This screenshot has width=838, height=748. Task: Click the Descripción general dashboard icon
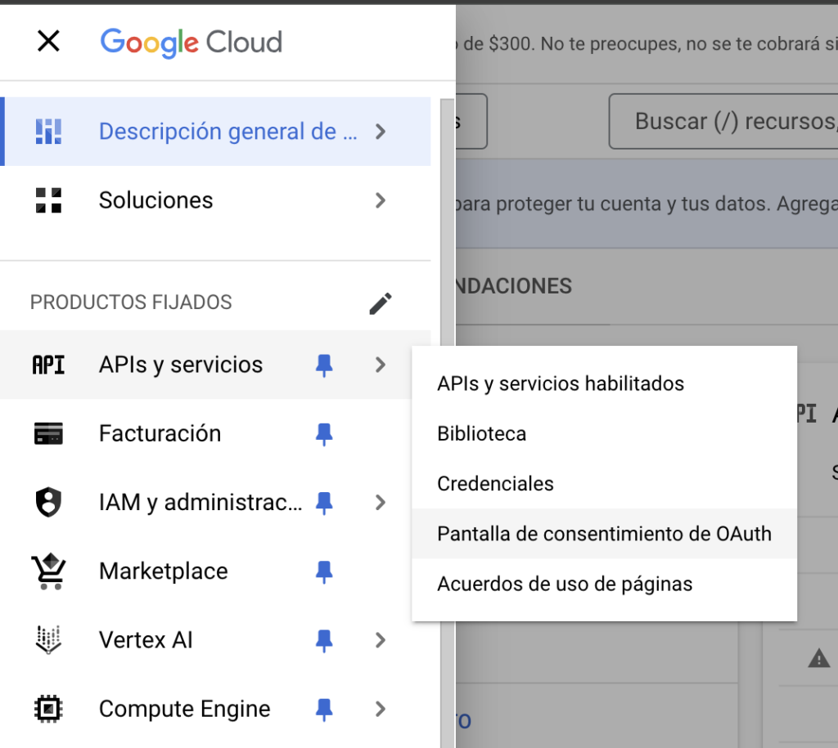pyautogui.click(x=49, y=131)
